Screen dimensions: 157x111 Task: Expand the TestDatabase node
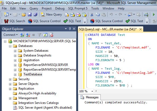pos(15,75)
